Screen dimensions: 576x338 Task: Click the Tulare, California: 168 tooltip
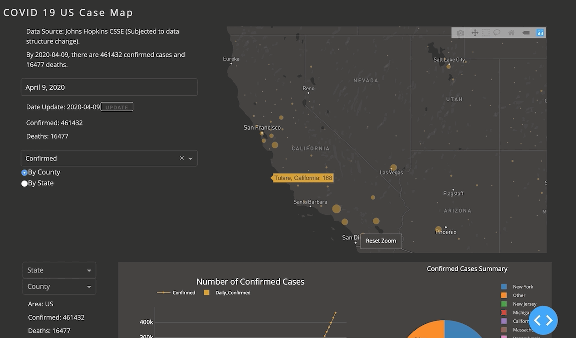pos(303,178)
